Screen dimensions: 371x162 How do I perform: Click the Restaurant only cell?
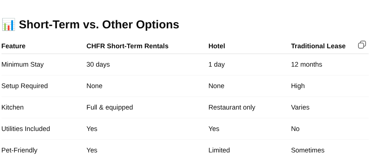[x=232, y=107]
